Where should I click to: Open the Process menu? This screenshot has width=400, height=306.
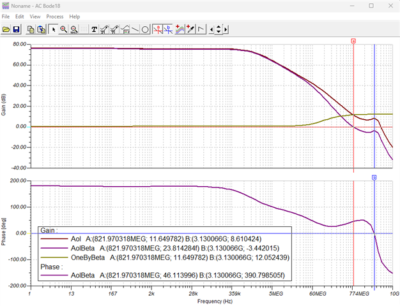click(54, 17)
